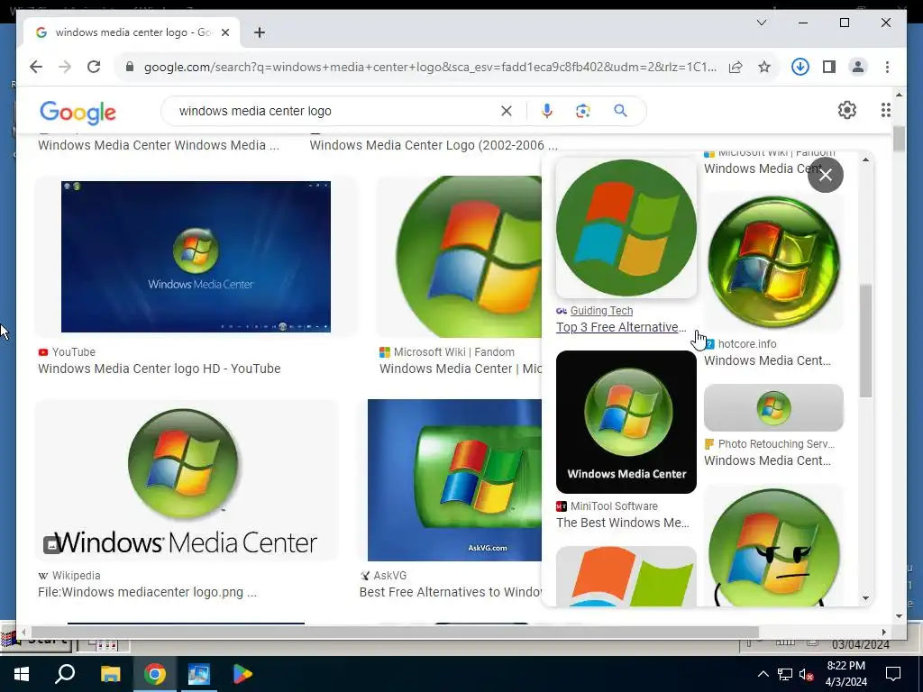The image size is (923, 692).
Task: Click preview panel scroll down arrow
Action: point(865,598)
